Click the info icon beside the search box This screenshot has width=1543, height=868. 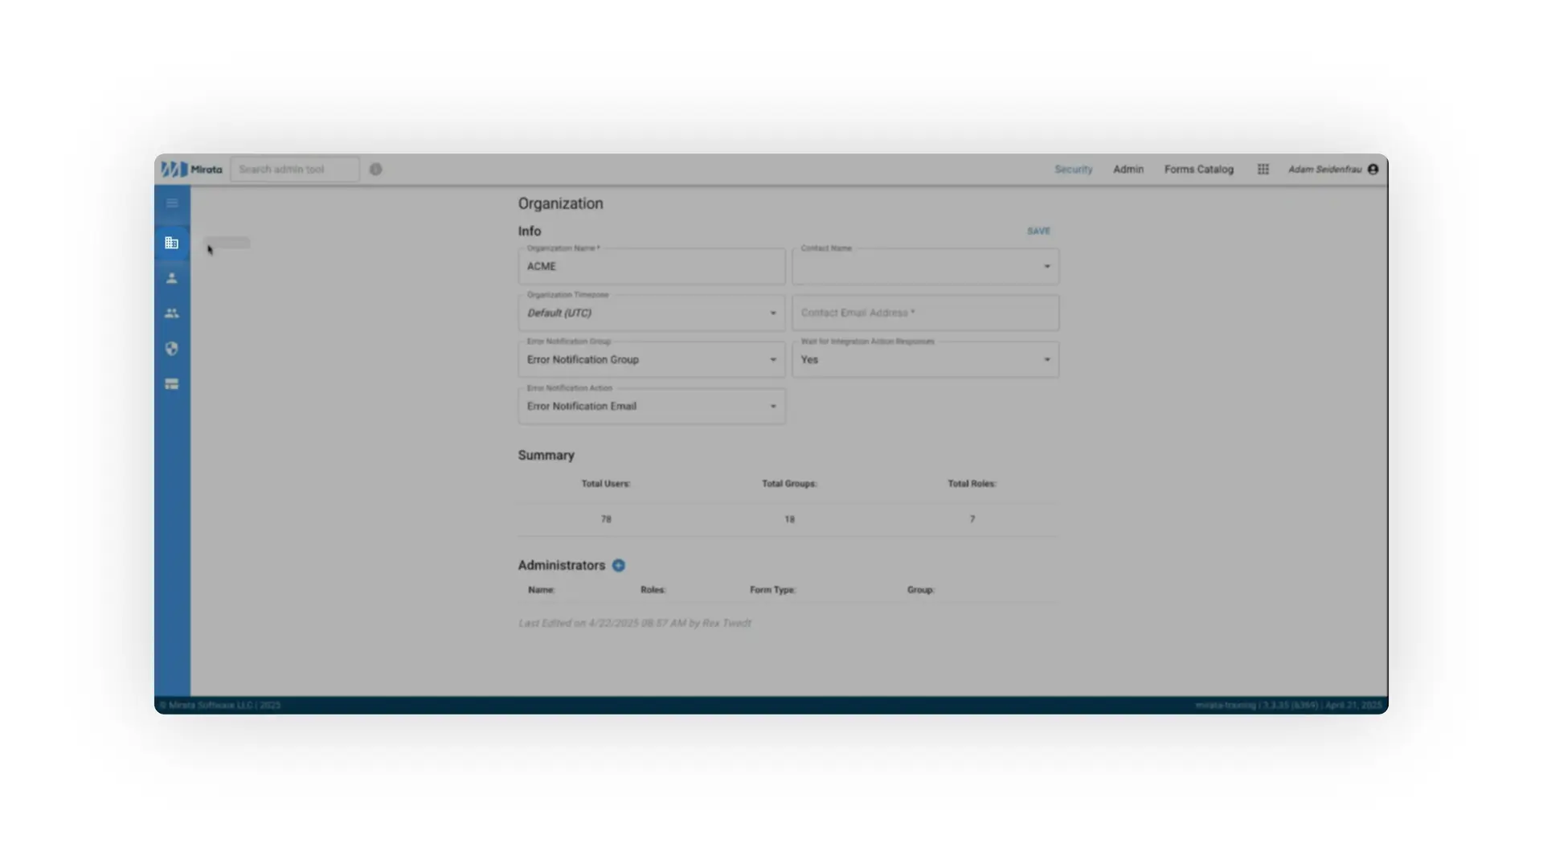(375, 170)
